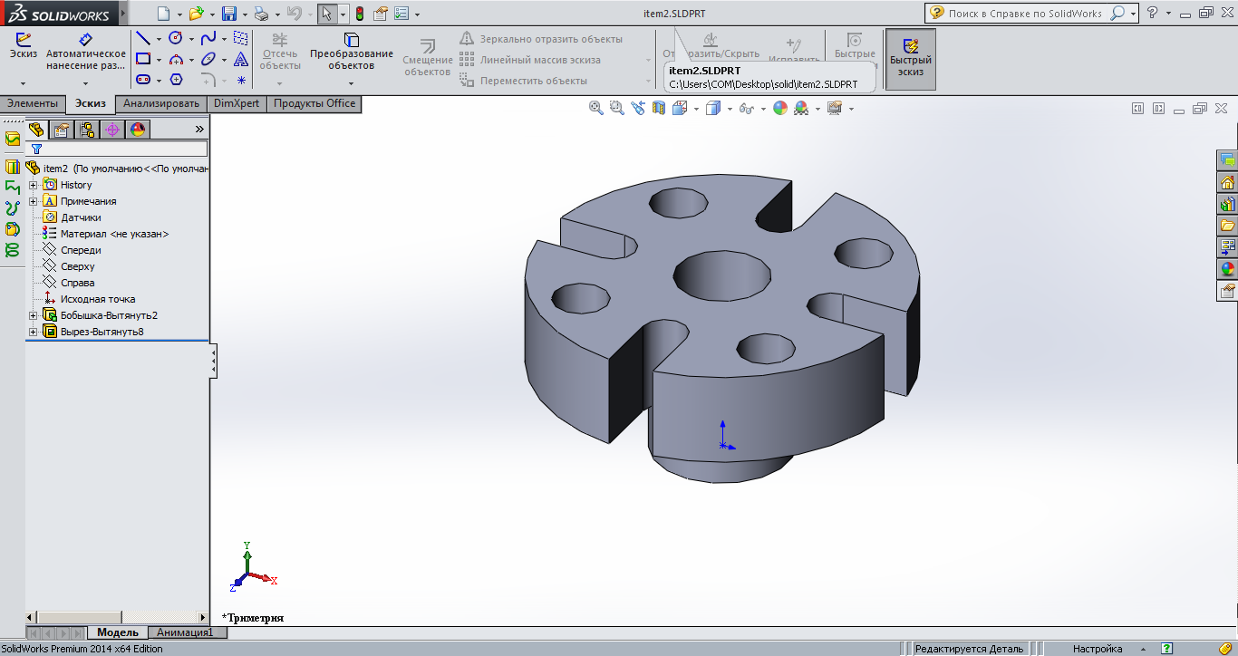Open Line tool dropdown arrow
The image size is (1238, 656).
pyautogui.click(x=159, y=39)
